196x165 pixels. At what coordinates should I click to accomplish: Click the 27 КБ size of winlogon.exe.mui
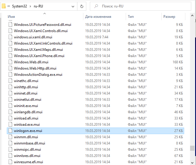pyautogui.click(x=179, y=131)
